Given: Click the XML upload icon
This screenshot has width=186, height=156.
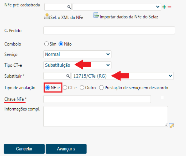Looking at the screenshot, I should point(47,16).
